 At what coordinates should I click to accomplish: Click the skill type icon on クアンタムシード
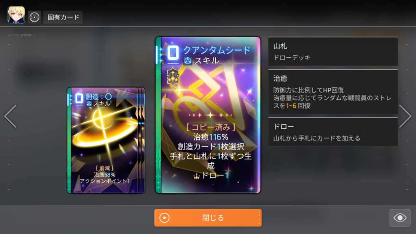[x=188, y=61]
